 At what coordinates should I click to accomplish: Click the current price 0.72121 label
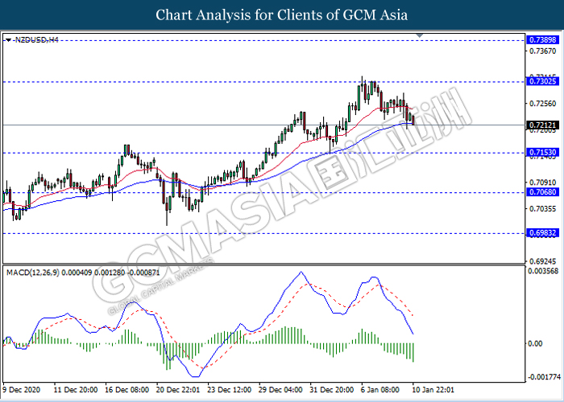click(542, 125)
